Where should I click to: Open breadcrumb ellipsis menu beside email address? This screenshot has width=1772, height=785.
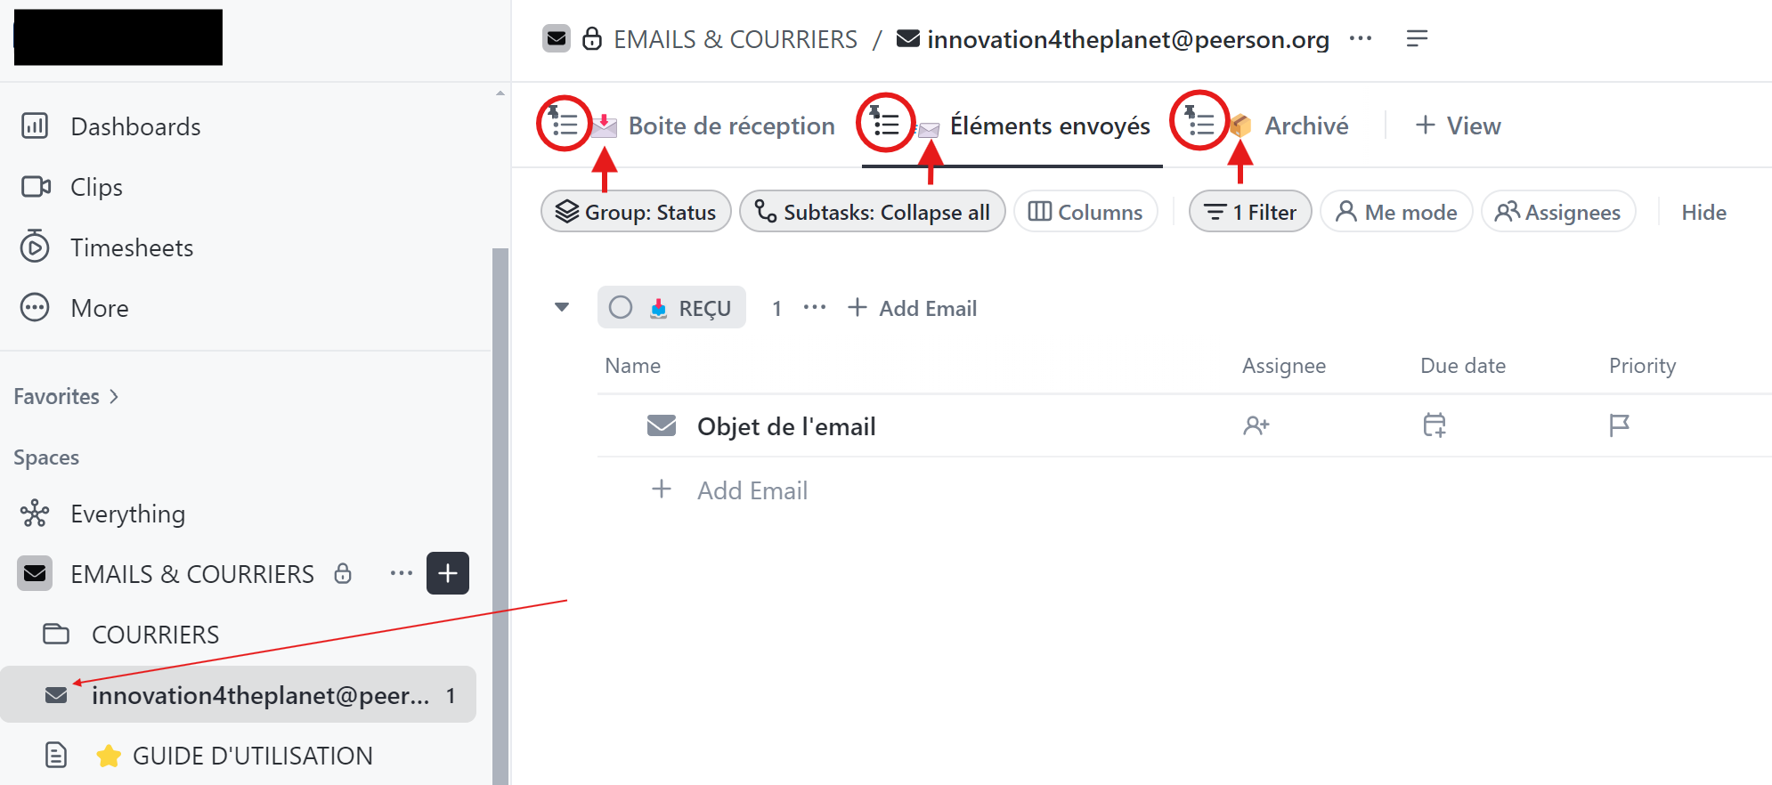[x=1361, y=38]
